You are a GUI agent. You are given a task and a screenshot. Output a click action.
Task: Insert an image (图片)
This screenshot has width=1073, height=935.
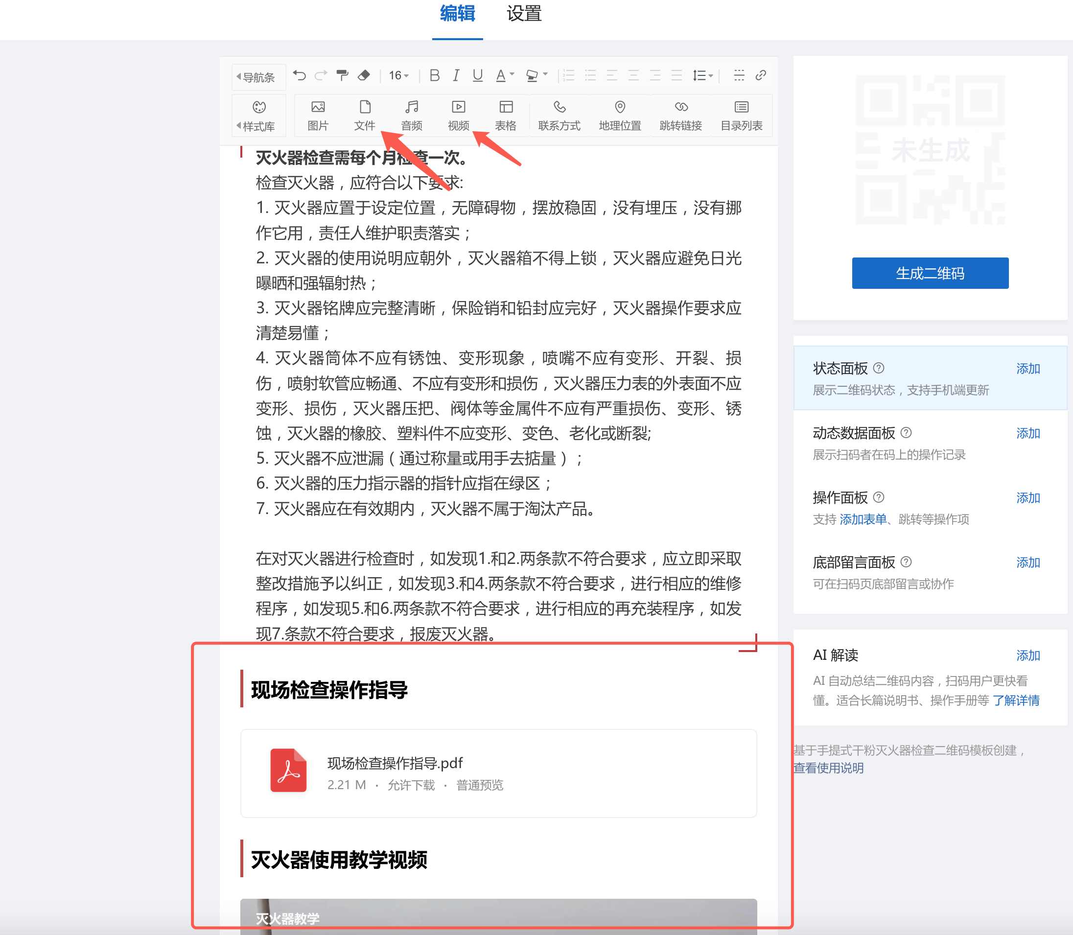point(318,116)
